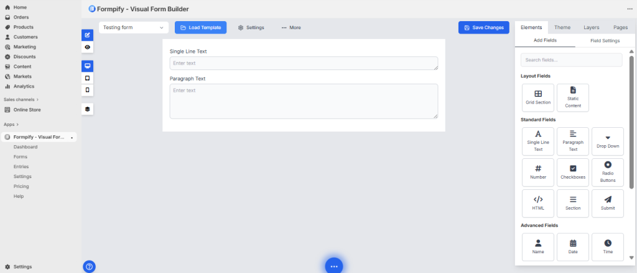The image size is (637, 273).
Task: Insert the Number field element
Action: coord(538,172)
